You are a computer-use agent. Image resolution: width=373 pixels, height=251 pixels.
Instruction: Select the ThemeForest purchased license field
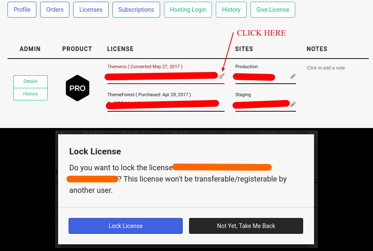coord(162,104)
